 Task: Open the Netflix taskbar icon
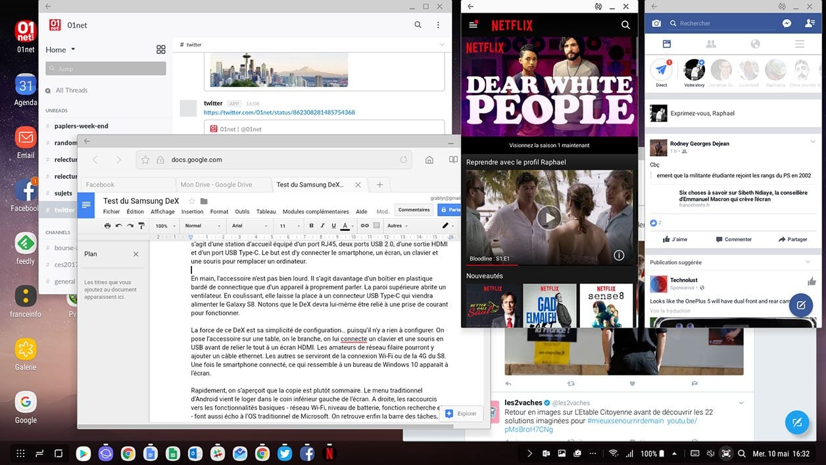(329, 453)
